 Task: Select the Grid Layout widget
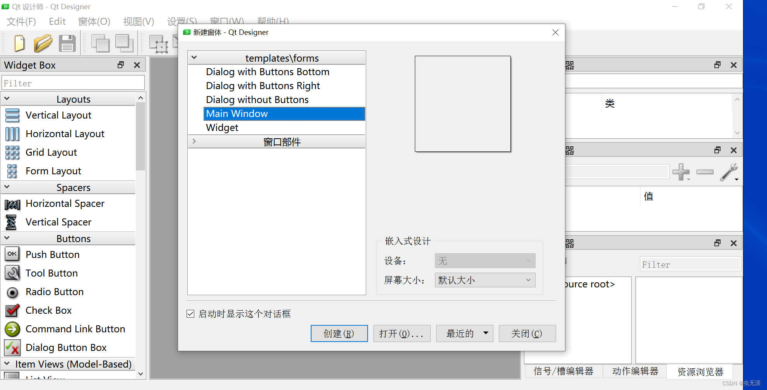coord(51,152)
